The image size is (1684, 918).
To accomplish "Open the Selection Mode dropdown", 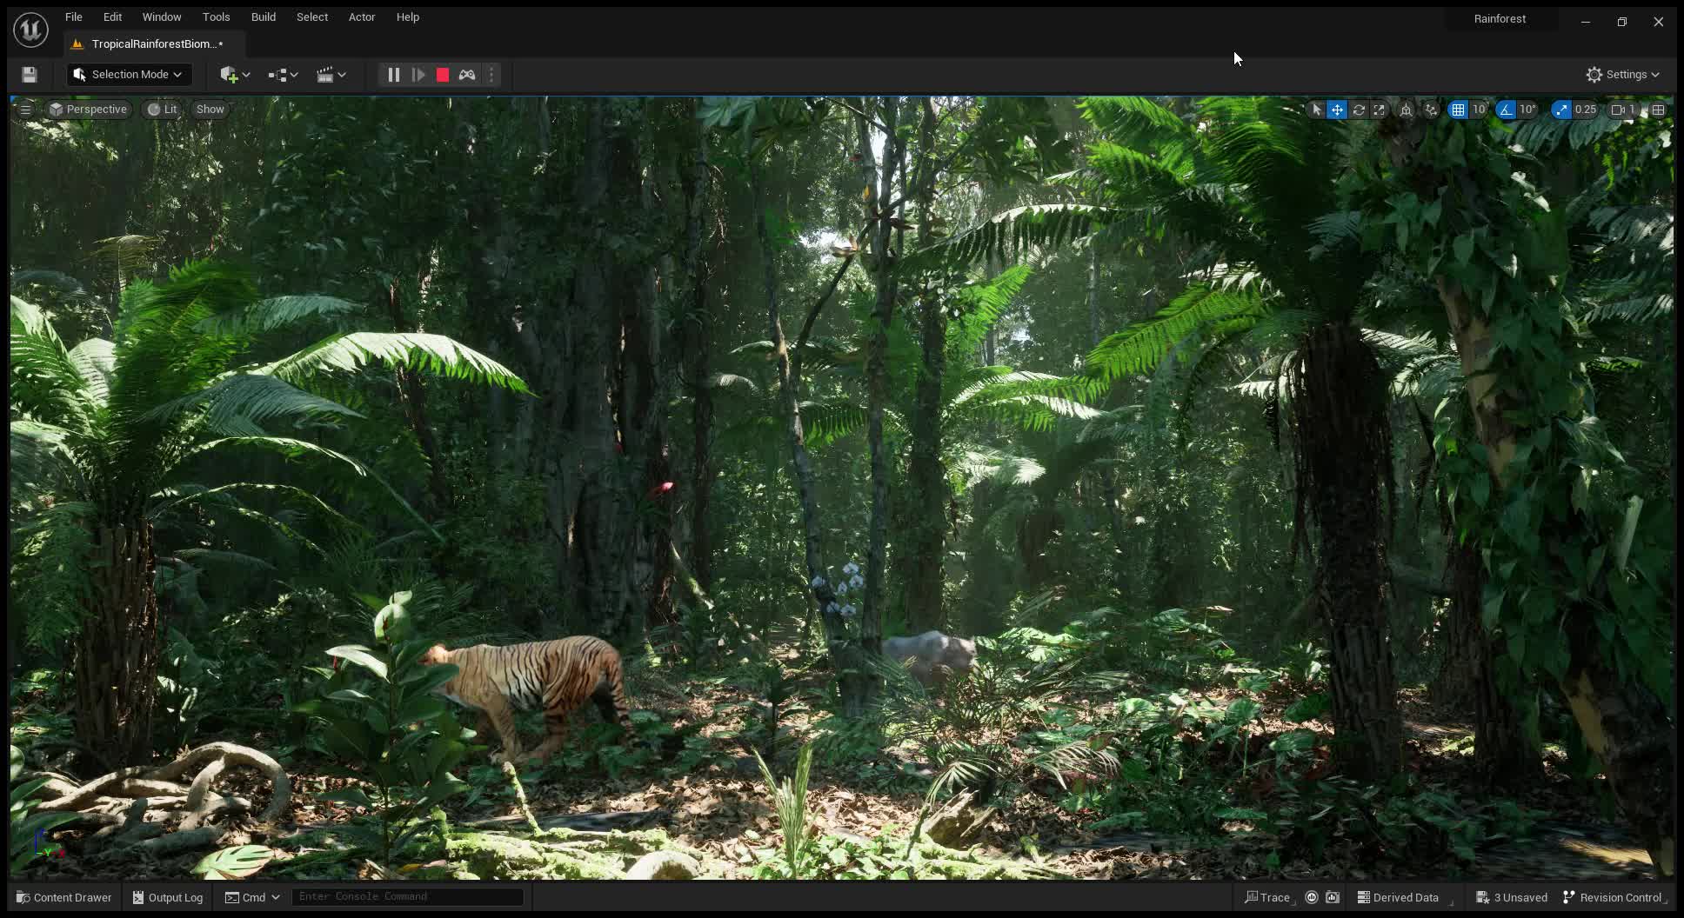I will (128, 74).
